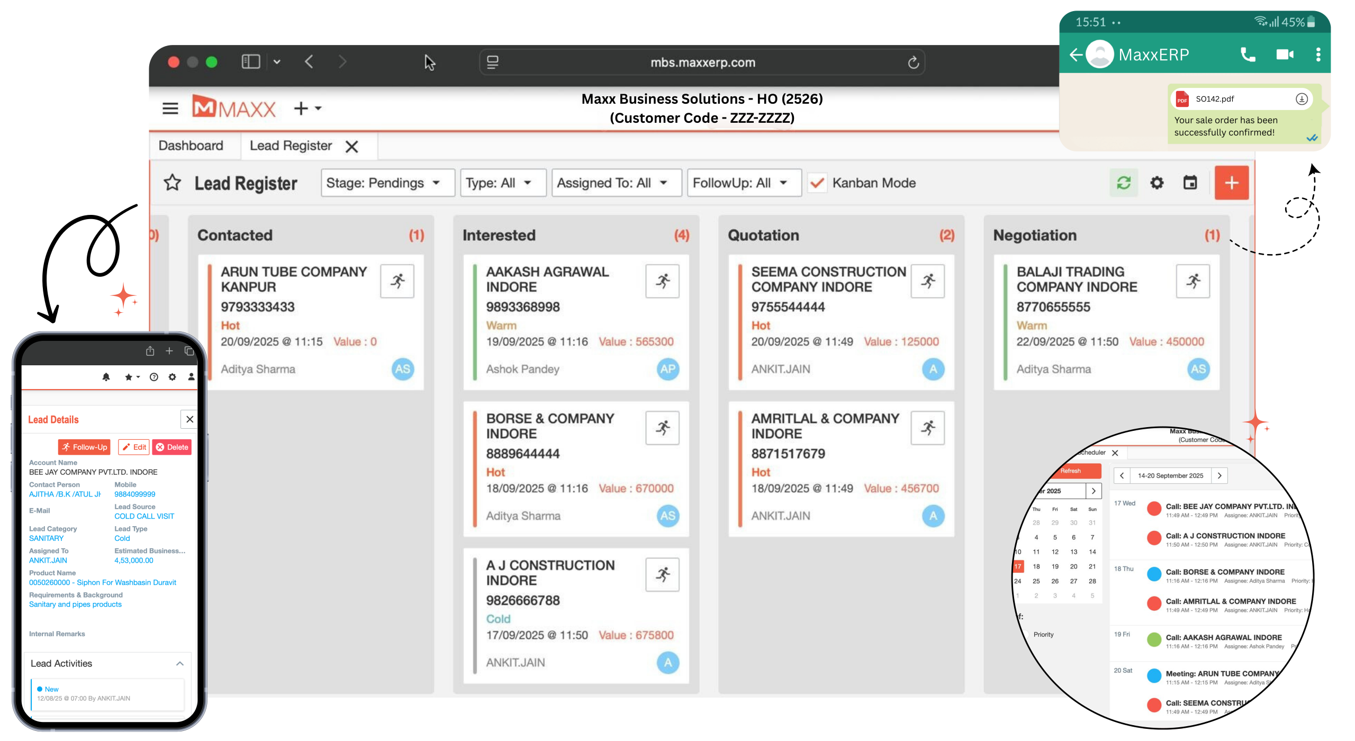The image size is (1355, 741).
Task: Star the Lead Register as favorite
Action: point(172,183)
